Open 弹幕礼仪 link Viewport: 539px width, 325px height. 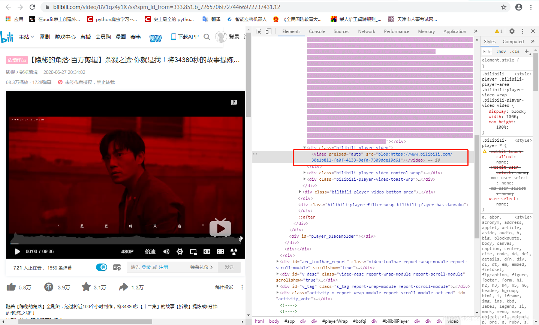(201, 267)
